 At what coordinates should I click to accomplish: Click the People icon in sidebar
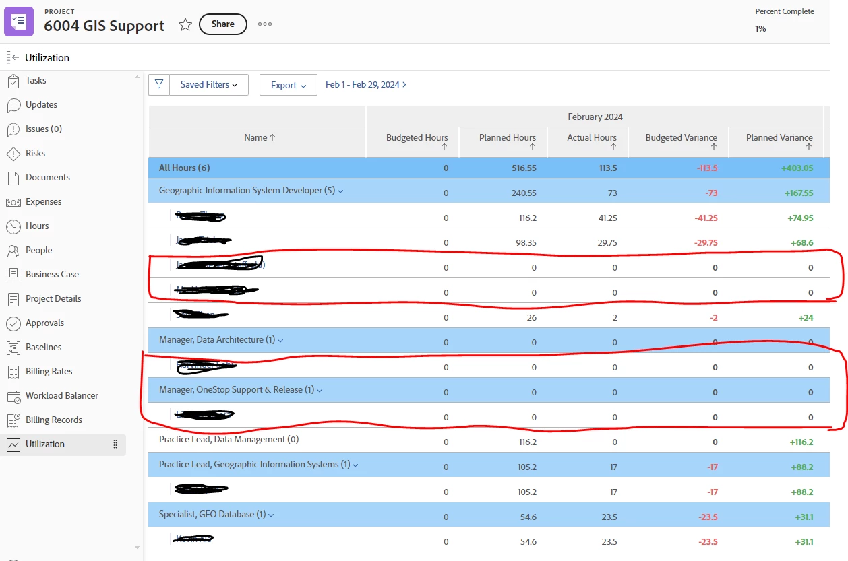tap(13, 251)
